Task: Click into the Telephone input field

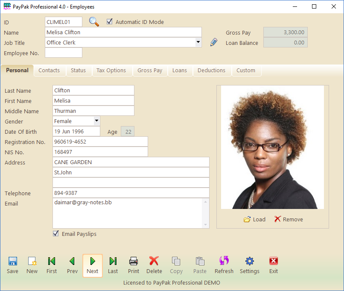Action: [131, 193]
